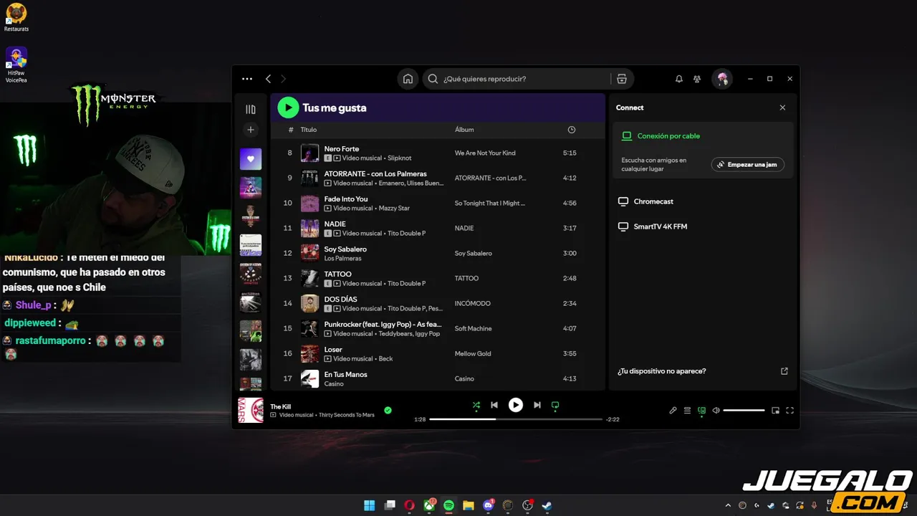
Task: Toggle shuffle playback
Action: (x=476, y=405)
